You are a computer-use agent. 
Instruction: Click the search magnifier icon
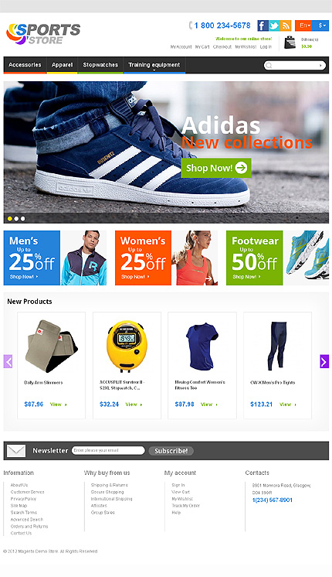pyautogui.click(x=269, y=66)
